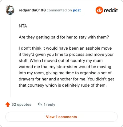Click the line starting "I don't think it"
Viewport: 123px width, 127px height.
pos(65,48)
